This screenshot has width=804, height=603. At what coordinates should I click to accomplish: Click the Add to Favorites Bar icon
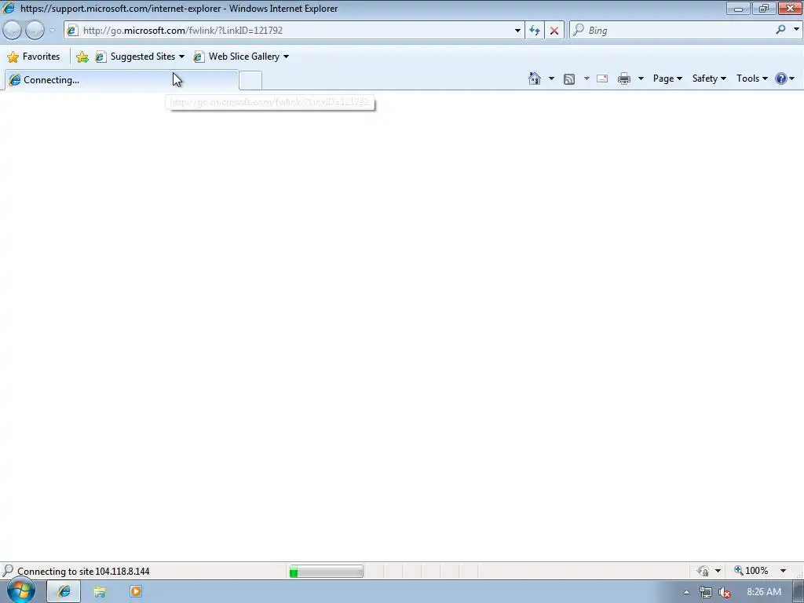[x=82, y=57]
